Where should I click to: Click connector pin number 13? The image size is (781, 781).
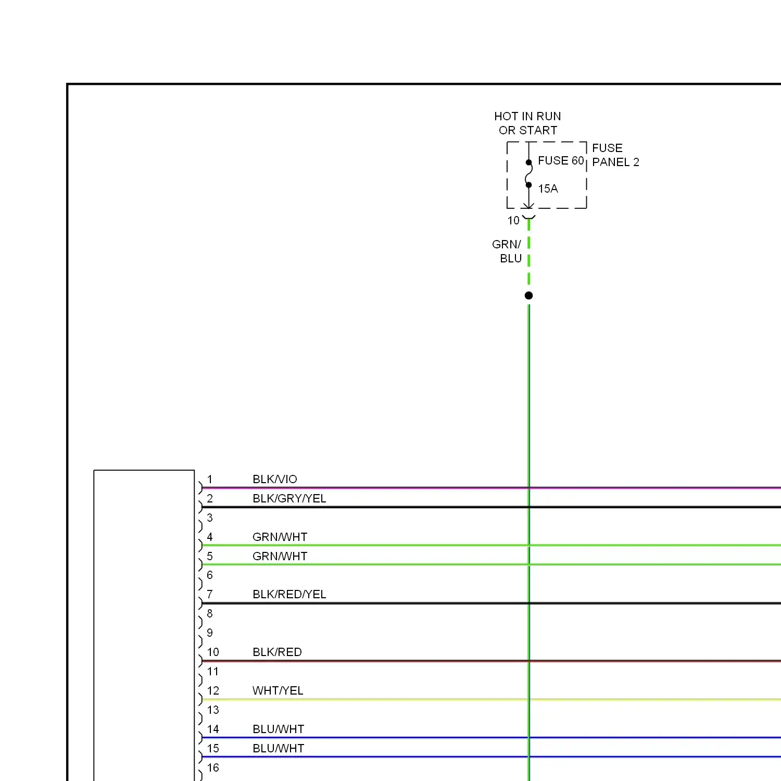[x=213, y=710]
